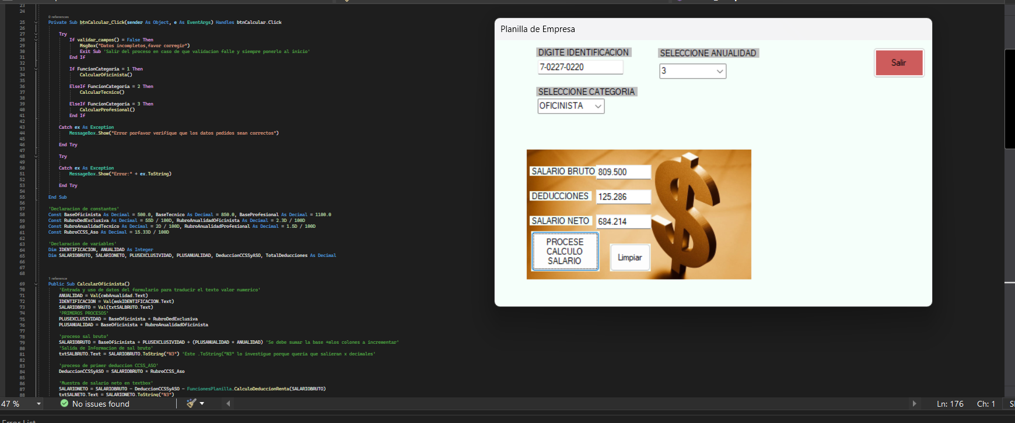1015x423 pixels.
Task: Click the SALARIO BRUTO label
Action: coord(563,171)
